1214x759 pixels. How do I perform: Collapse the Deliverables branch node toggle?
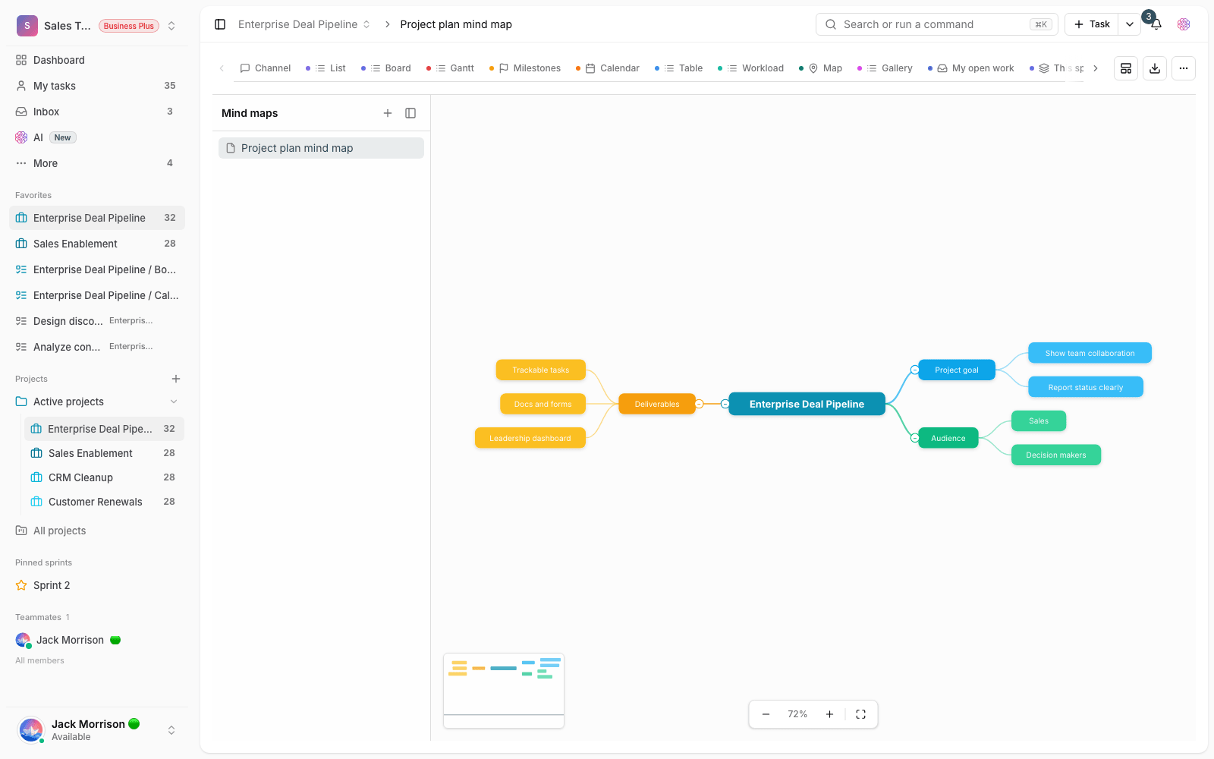click(700, 405)
